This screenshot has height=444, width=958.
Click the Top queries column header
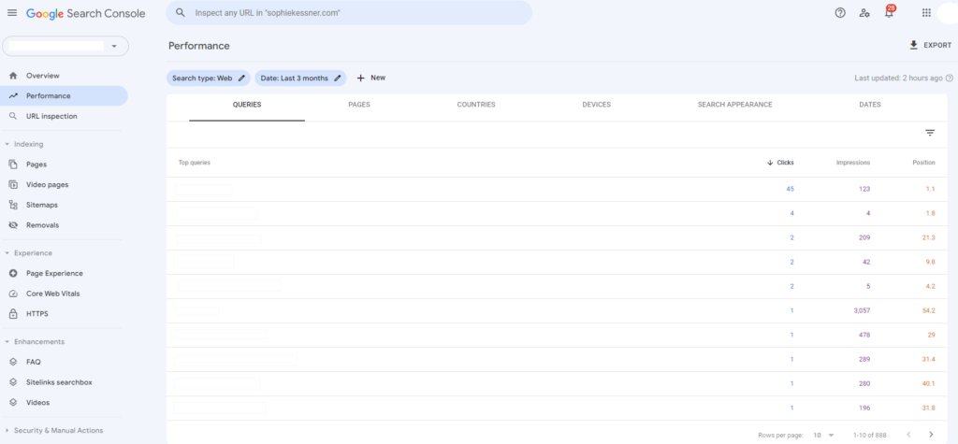coord(195,163)
